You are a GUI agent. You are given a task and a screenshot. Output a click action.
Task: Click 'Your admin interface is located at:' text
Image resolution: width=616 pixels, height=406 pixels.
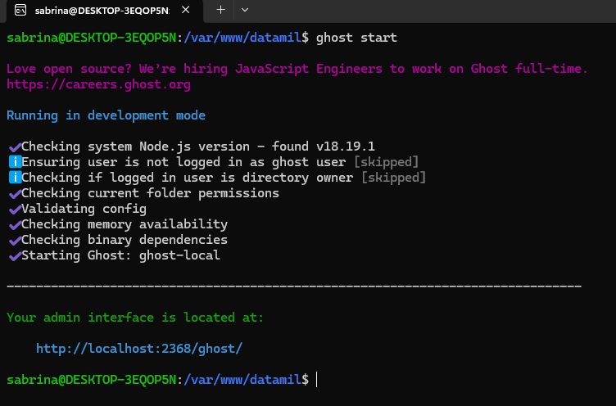pos(135,318)
